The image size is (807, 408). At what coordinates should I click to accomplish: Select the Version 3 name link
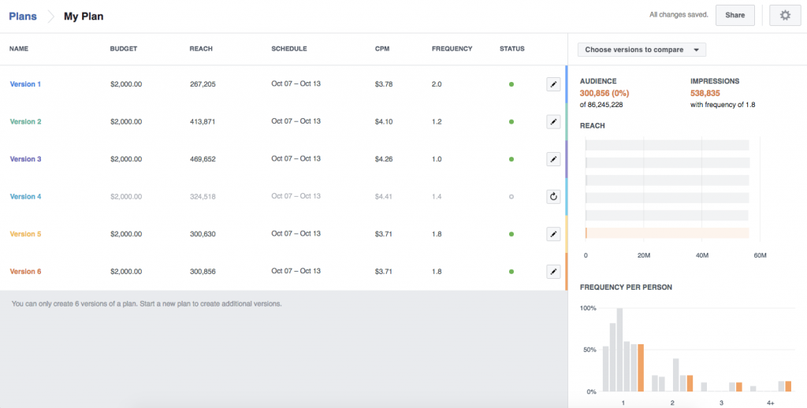25,159
